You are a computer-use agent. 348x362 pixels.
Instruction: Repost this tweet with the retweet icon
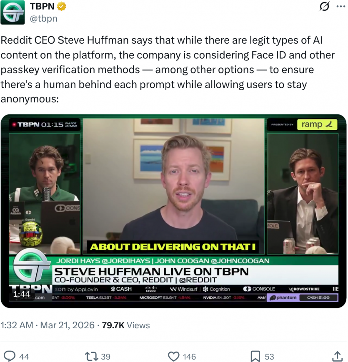[92, 356]
